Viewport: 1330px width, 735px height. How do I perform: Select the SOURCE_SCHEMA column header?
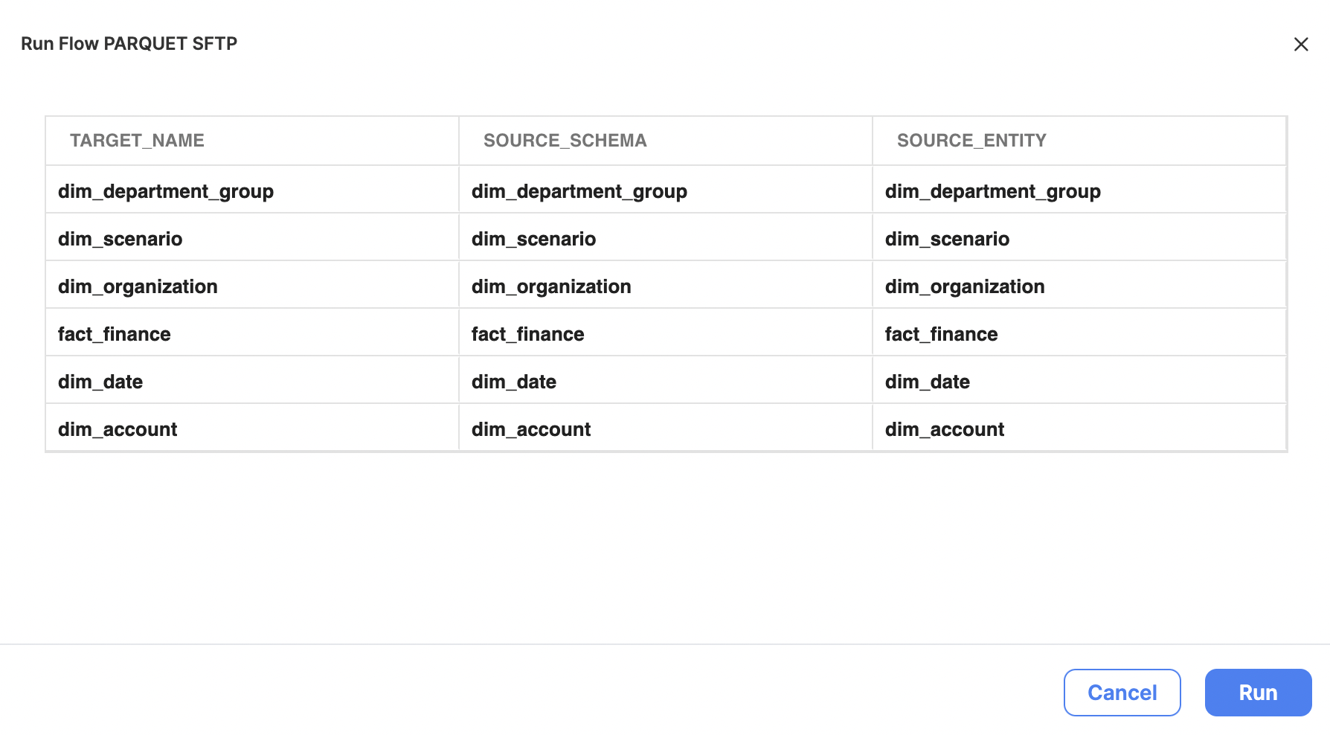(x=565, y=141)
